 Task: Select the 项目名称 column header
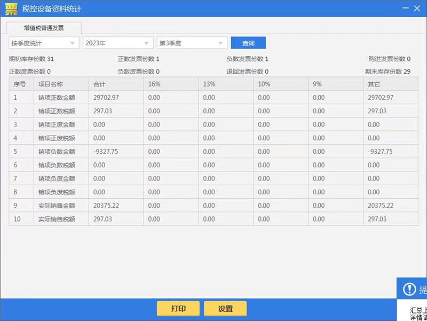(51, 84)
